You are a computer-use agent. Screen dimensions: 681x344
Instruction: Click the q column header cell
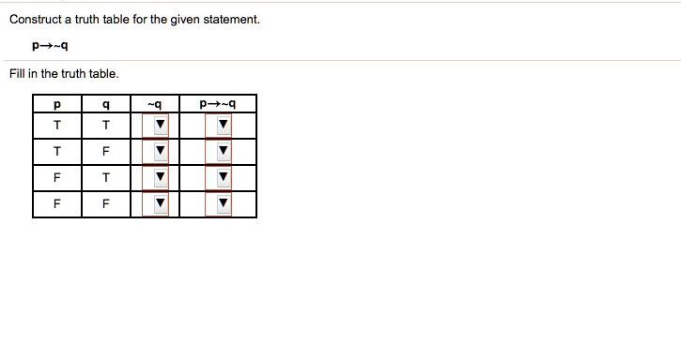(106, 104)
